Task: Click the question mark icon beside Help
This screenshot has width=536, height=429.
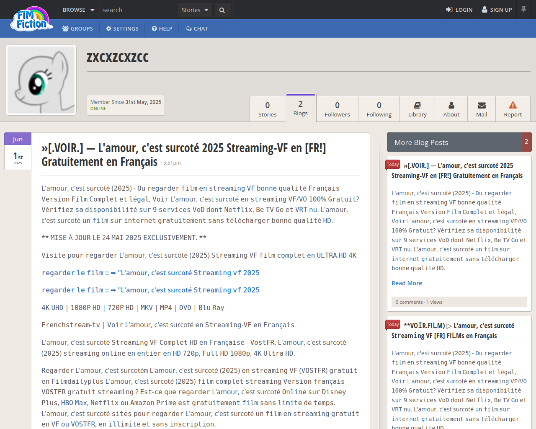Action: (155, 28)
